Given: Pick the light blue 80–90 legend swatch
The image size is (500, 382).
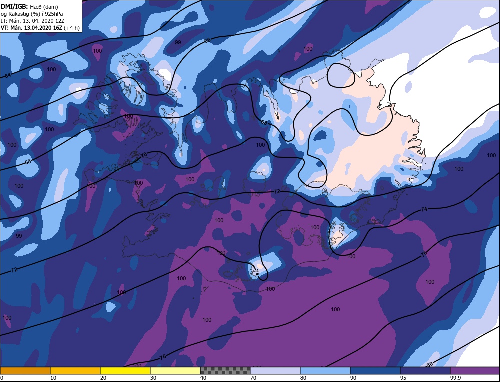Looking at the screenshot, I should (325, 370).
